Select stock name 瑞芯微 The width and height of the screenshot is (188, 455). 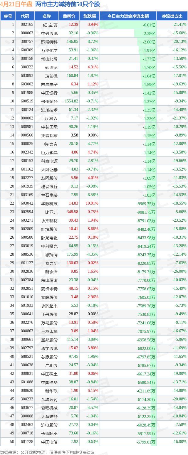(x=51, y=76)
